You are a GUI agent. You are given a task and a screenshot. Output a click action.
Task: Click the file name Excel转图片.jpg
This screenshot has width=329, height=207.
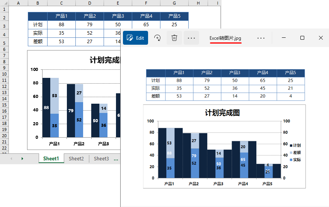coord(225,38)
